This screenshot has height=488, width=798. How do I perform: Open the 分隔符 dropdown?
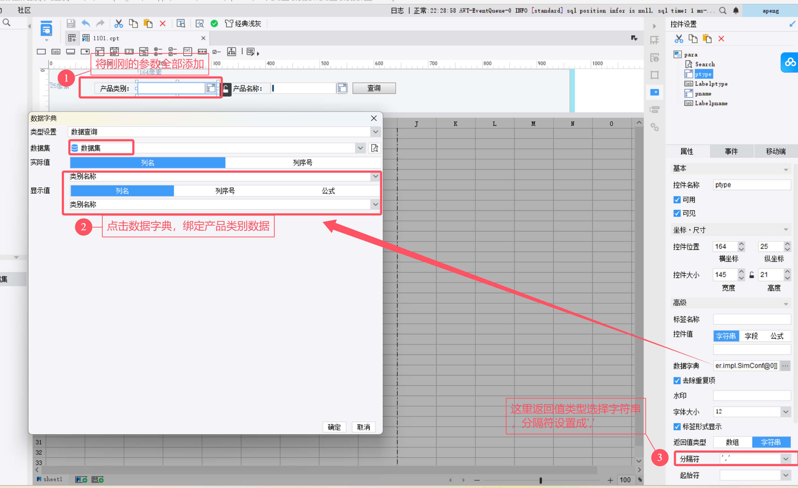click(785, 459)
